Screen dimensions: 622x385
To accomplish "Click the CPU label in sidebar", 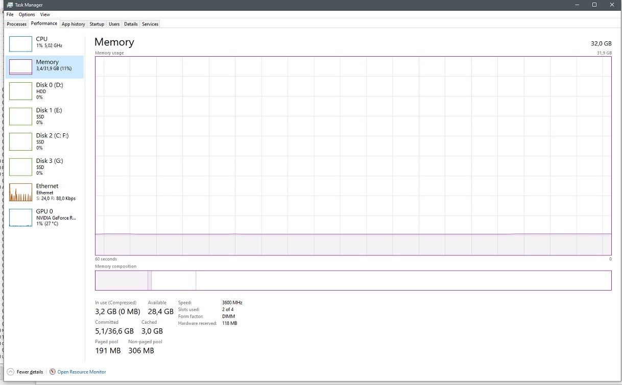I will 42,39.
